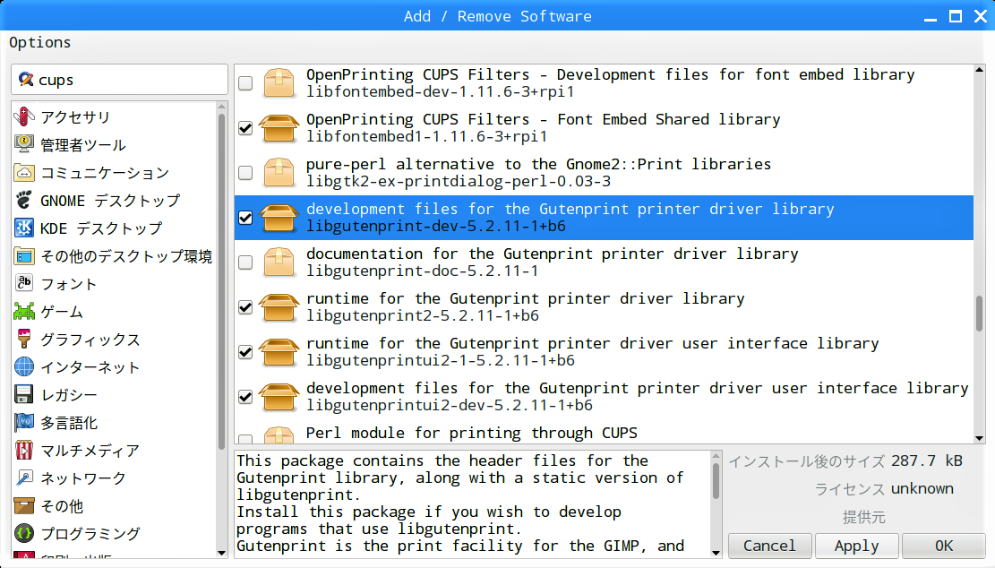The height and width of the screenshot is (568, 995).
Task: Click the package list scrollbar thumb
Action: [x=979, y=314]
